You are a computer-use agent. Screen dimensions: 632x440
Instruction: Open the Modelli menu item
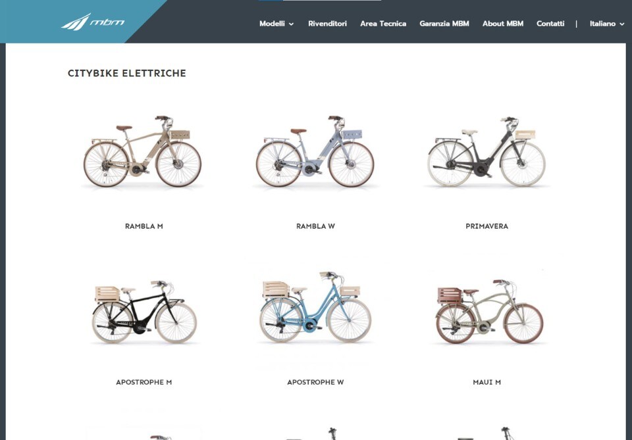point(272,24)
